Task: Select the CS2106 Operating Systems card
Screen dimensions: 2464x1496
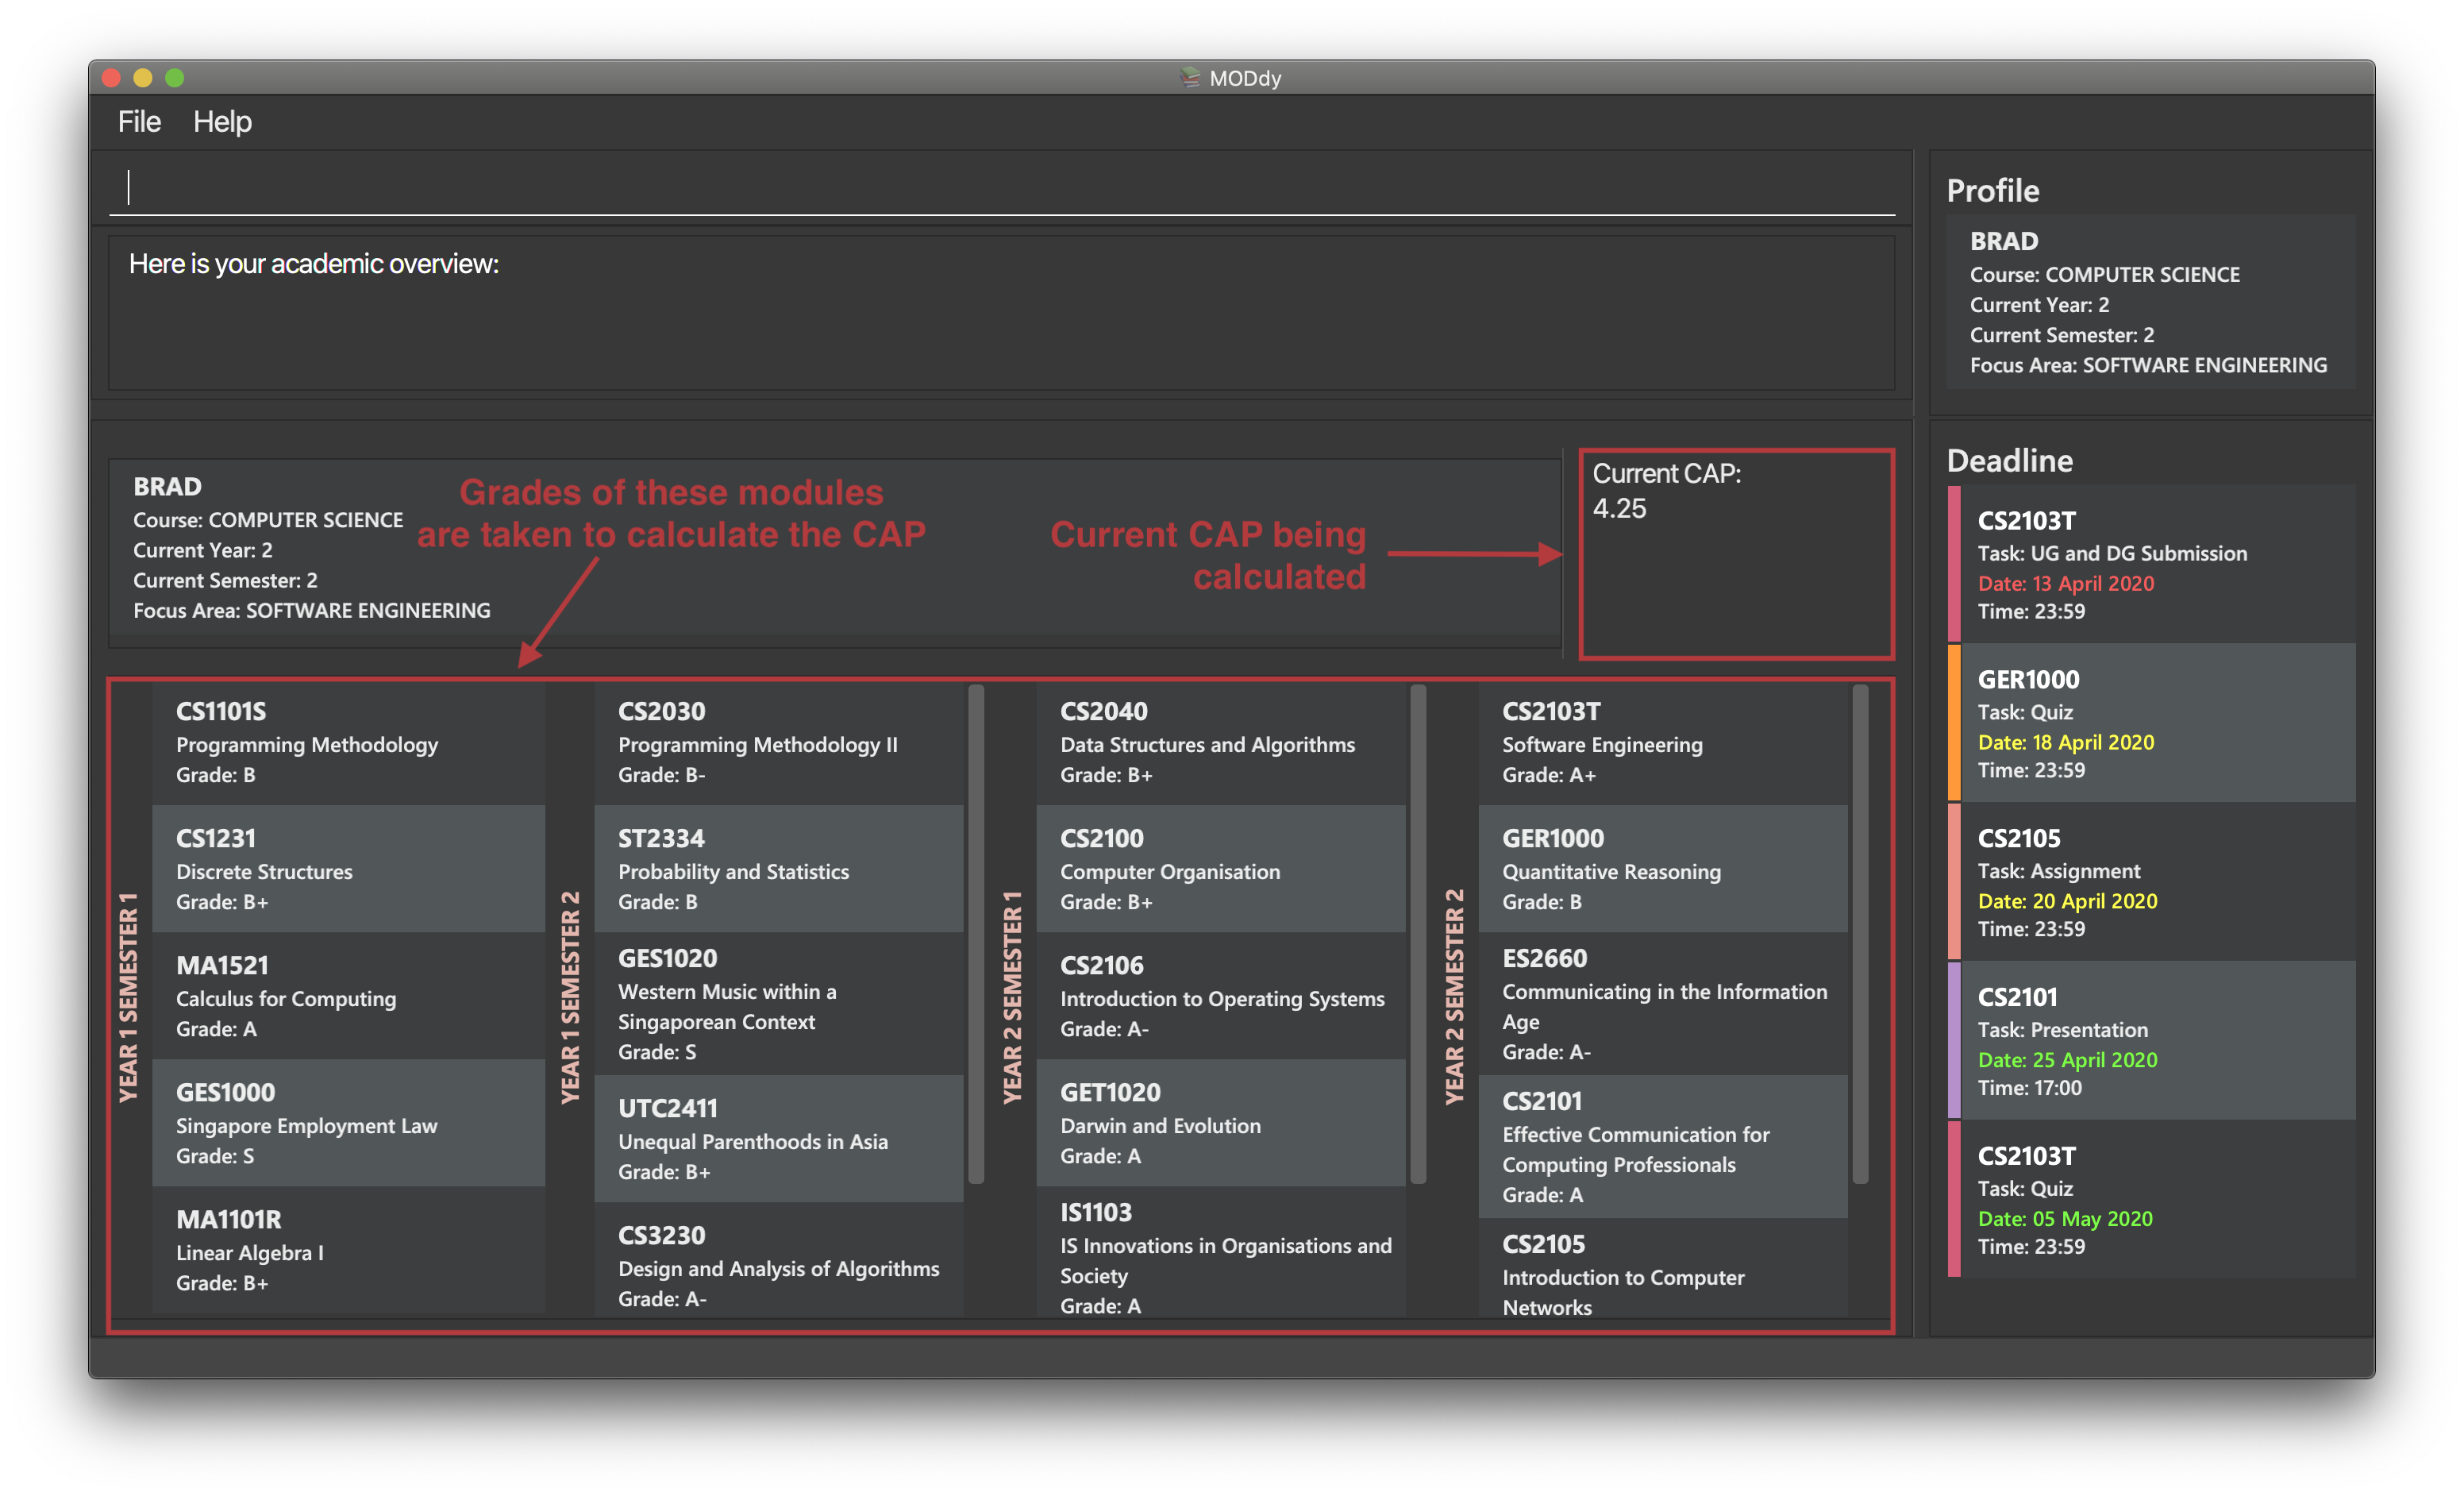Action: 1221,996
